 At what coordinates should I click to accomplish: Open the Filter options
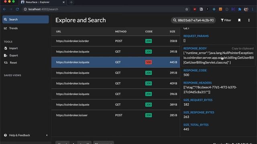coord(226,20)
